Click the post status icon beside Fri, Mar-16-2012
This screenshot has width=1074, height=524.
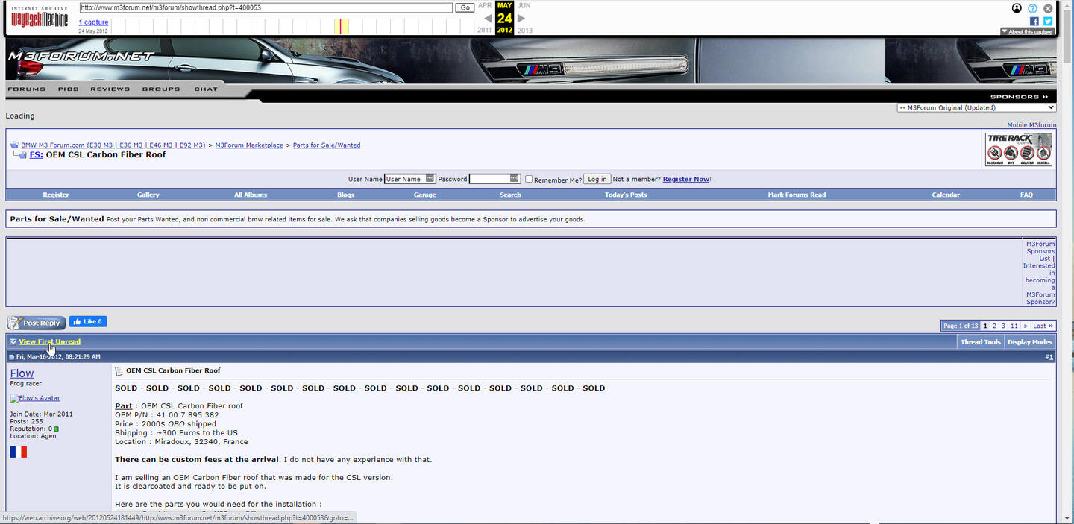coord(12,357)
